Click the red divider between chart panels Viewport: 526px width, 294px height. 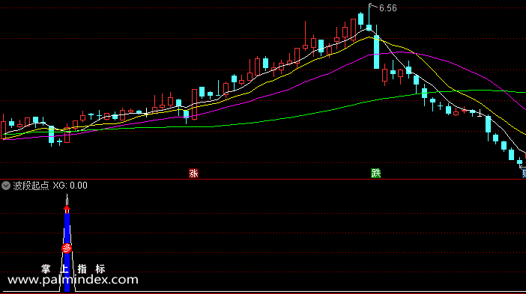[263, 179]
